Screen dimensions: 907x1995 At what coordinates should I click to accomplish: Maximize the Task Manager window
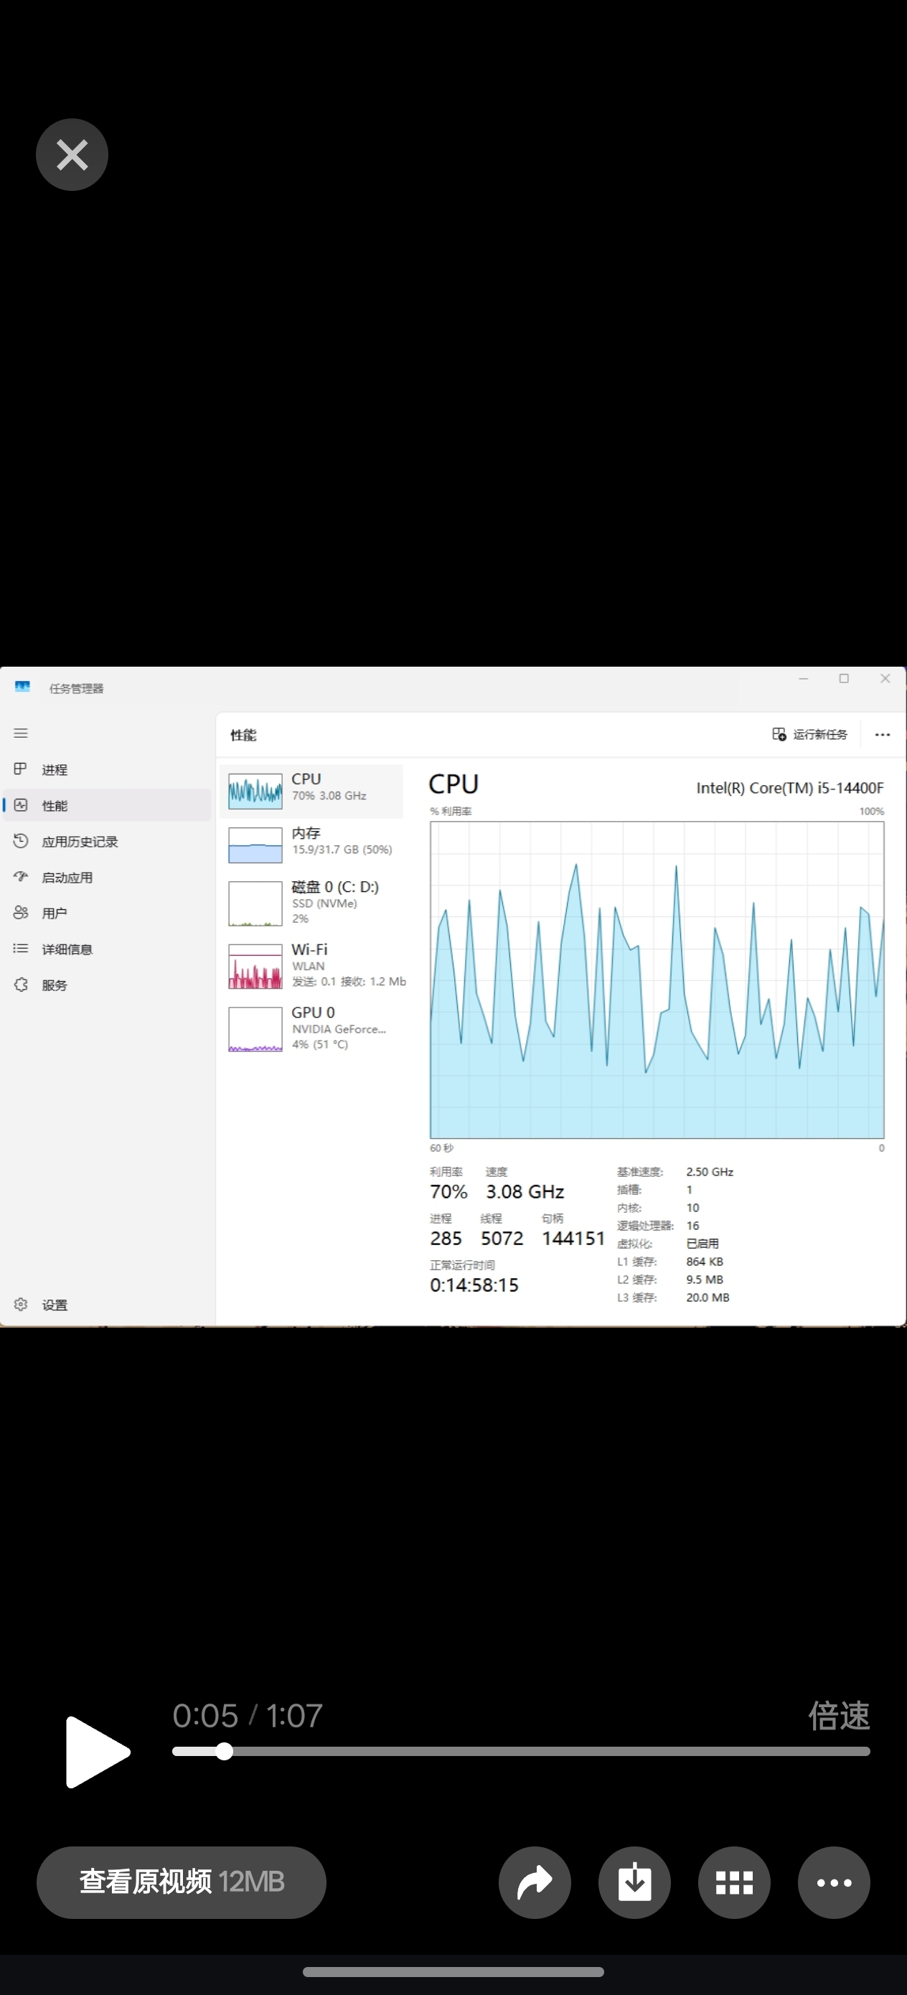[845, 678]
